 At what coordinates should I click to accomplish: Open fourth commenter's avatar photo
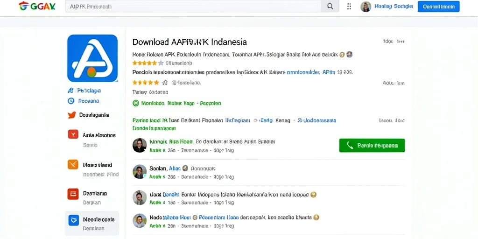tap(140, 220)
